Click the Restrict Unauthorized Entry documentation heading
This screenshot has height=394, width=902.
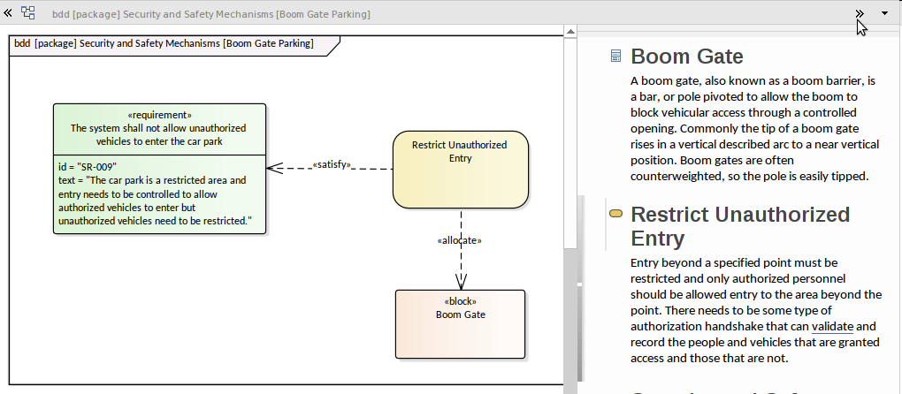coord(739,226)
